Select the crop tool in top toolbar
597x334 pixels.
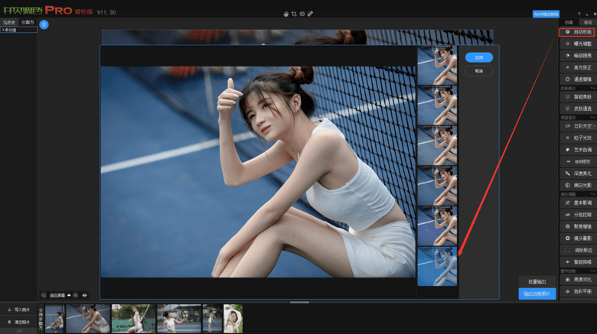point(294,14)
